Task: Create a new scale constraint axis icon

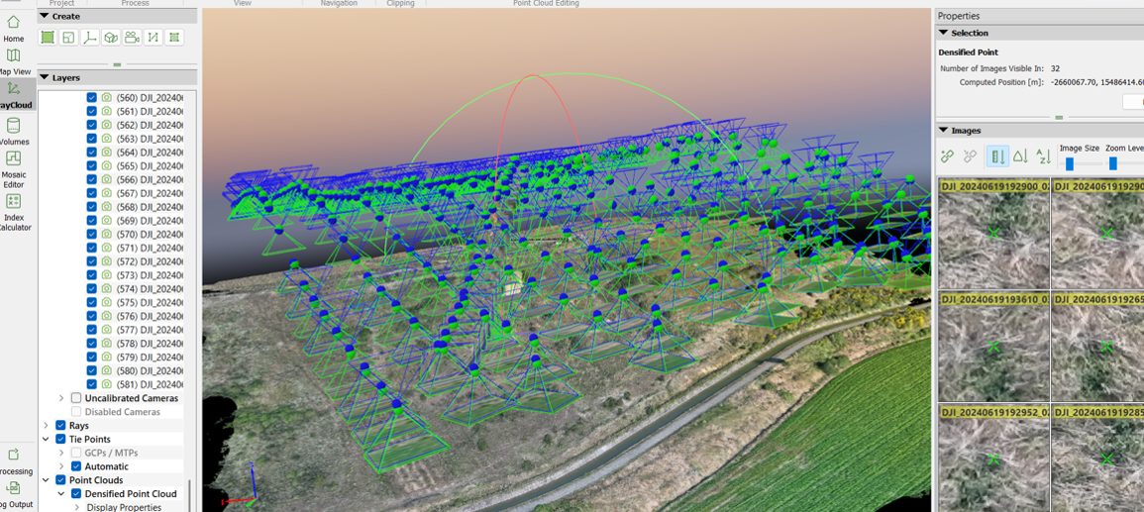Action: tap(90, 38)
